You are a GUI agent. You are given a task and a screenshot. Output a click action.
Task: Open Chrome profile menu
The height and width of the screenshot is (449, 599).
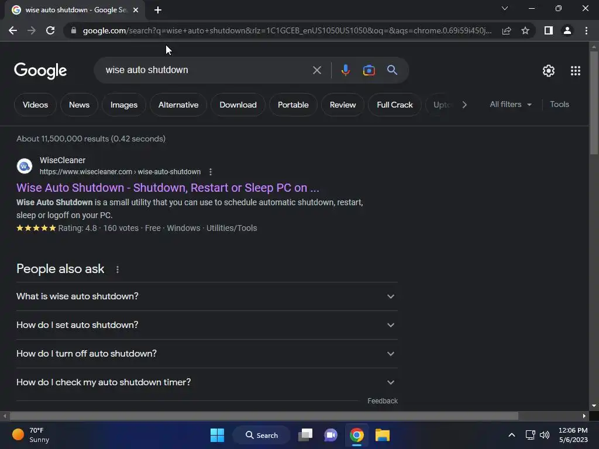pyautogui.click(x=567, y=30)
